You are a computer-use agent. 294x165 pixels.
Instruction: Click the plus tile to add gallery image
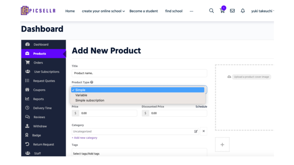[x=222, y=145]
